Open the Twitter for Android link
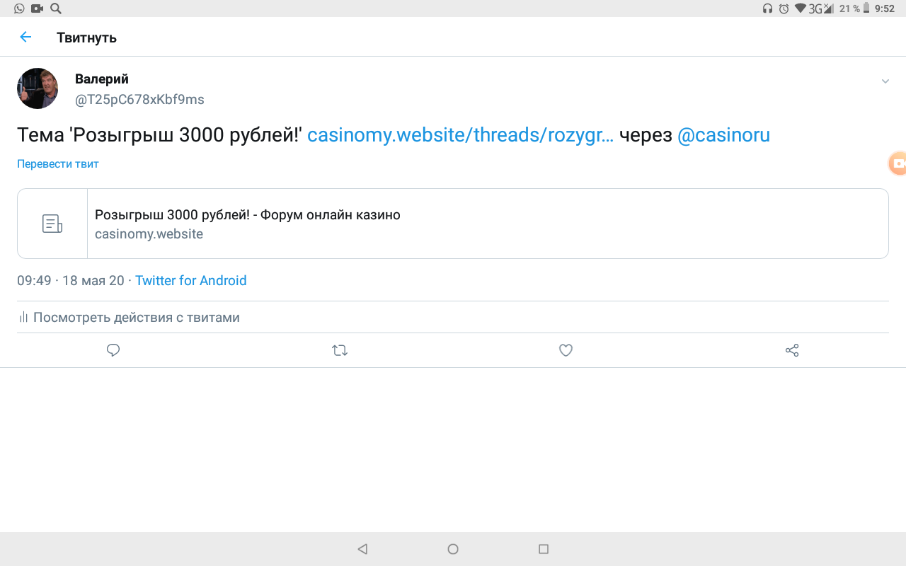The width and height of the screenshot is (906, 566). point(191,281)
